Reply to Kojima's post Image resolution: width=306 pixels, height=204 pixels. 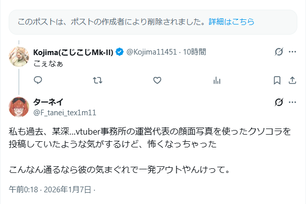[x=38, y=80]
